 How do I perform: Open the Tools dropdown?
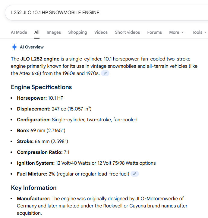[199, 32]
